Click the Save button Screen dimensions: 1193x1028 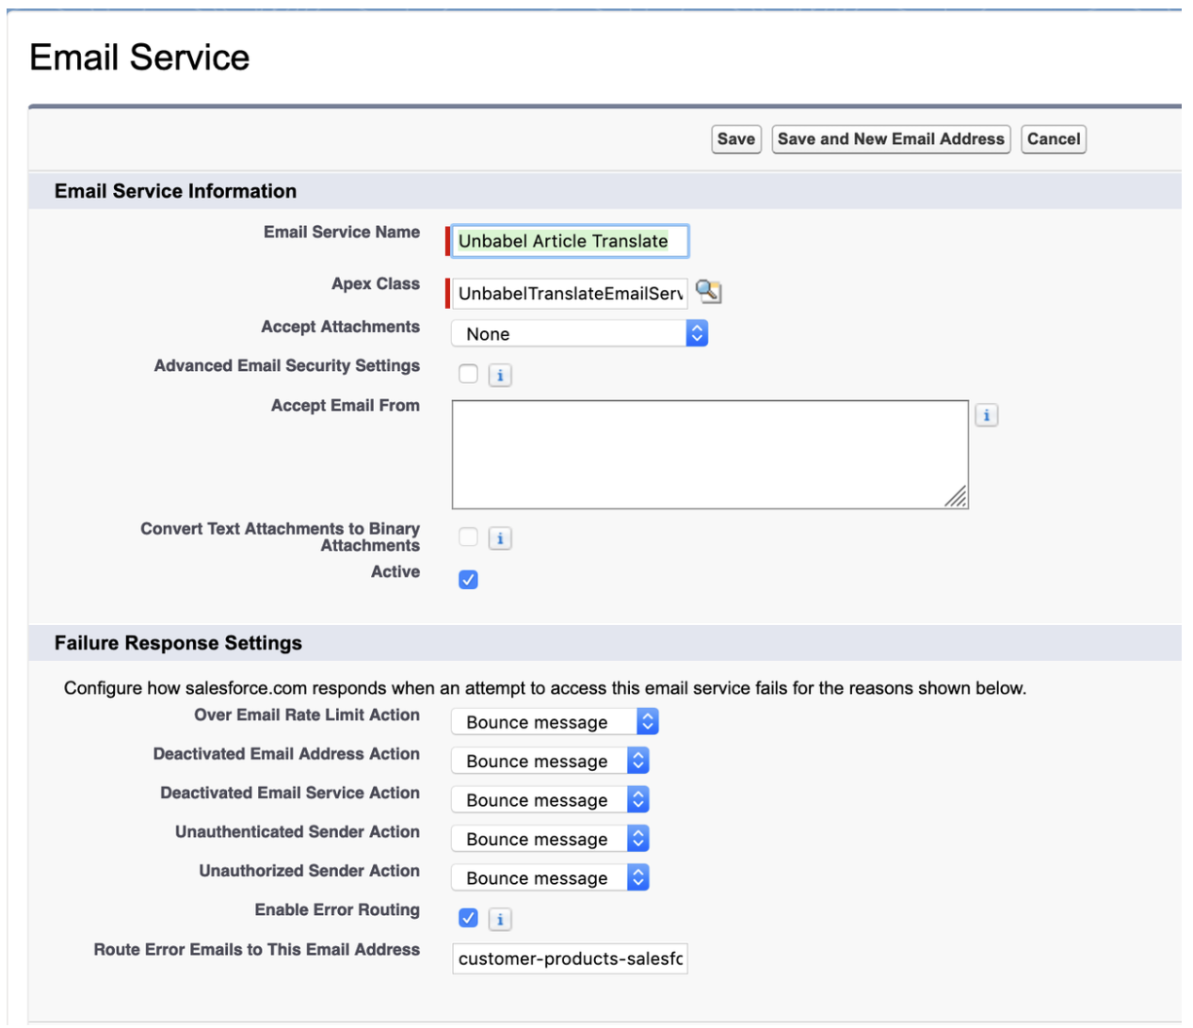(736, 139)
